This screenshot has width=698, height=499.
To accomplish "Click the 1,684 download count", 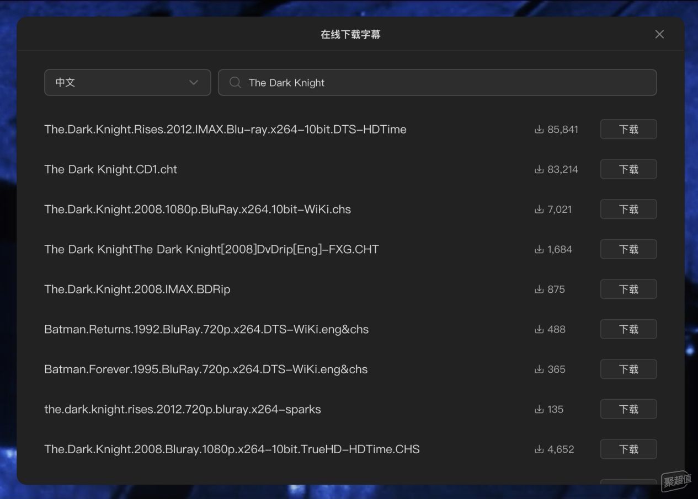I will [x=560, y=249].
